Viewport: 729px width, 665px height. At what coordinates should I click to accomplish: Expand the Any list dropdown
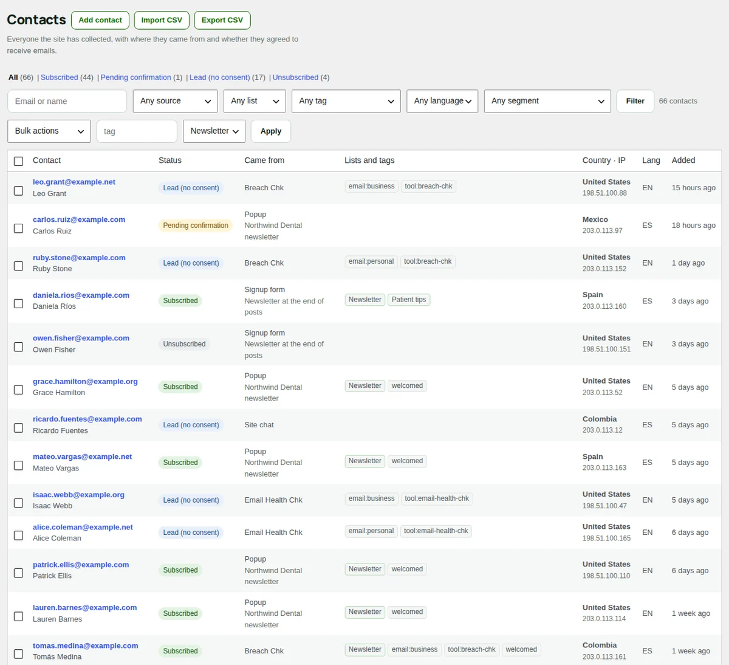click(x=255, y=101)
